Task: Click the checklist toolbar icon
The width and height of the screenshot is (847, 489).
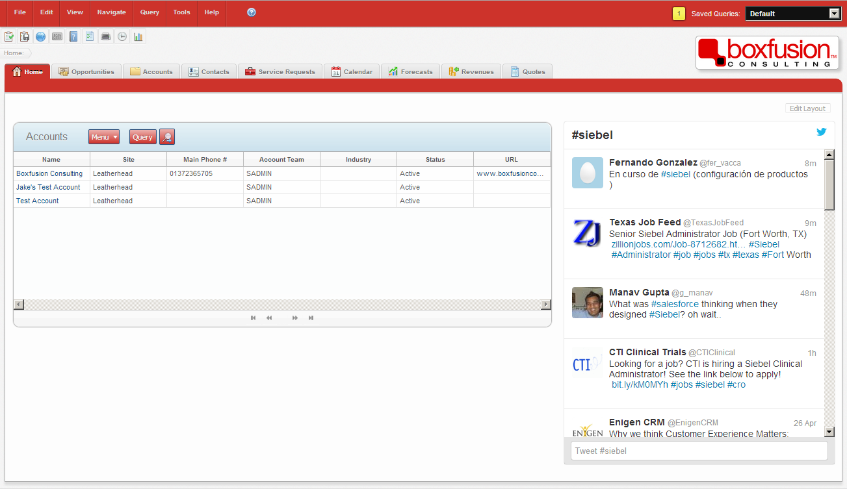Action: point(90,36)
